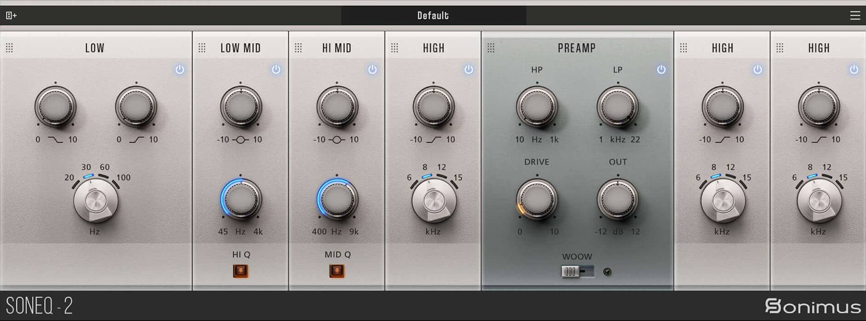Disable the LOW MID band power button
This screenshot has height=321, width=866.
(276, 69)
